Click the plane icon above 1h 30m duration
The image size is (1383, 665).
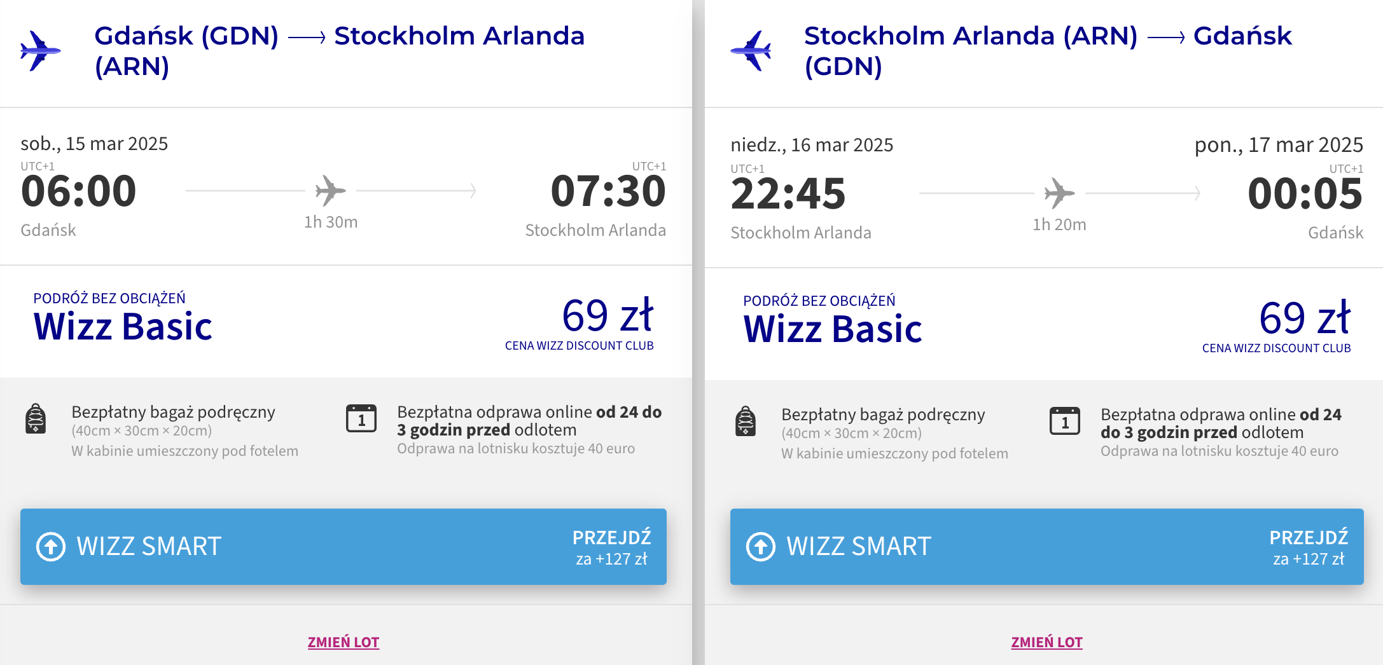point(330,191)
